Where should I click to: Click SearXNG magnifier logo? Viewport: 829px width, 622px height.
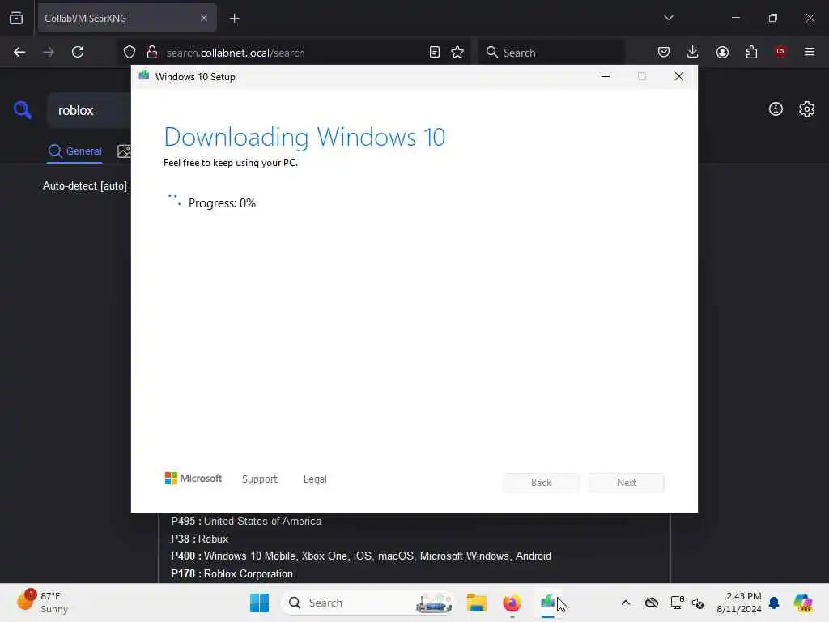coord(23,110)
